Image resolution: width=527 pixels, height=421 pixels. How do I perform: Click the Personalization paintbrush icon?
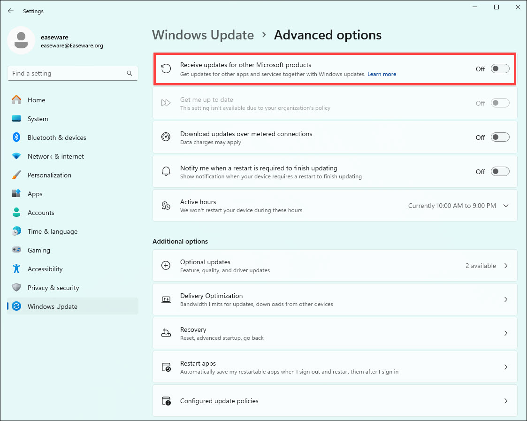(16, 175)
